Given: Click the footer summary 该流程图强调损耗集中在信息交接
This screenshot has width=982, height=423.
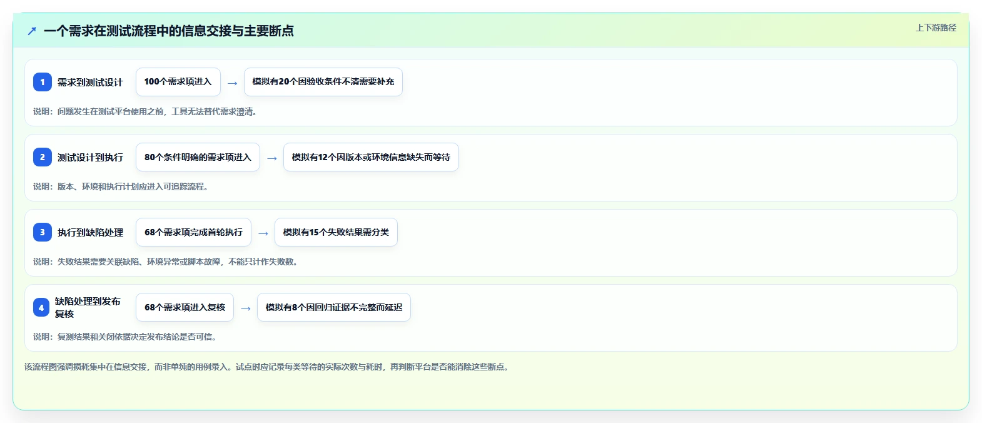Looking at the screenshot, I should 268,367.
